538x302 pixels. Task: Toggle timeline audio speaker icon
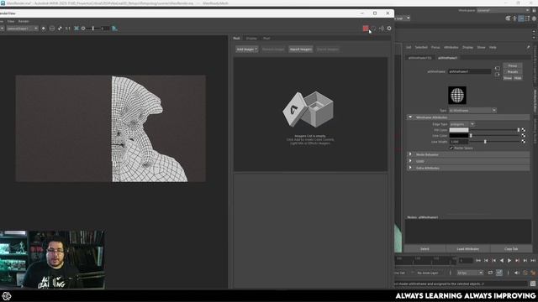[517, 273]
